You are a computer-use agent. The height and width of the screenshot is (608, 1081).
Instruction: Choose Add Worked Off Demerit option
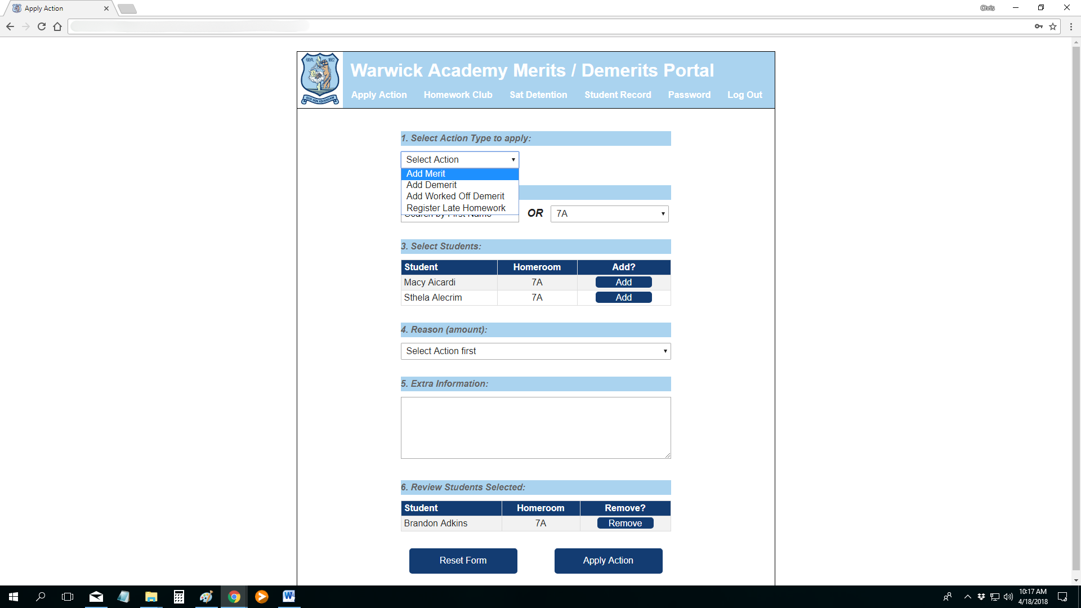pos(459,196)
